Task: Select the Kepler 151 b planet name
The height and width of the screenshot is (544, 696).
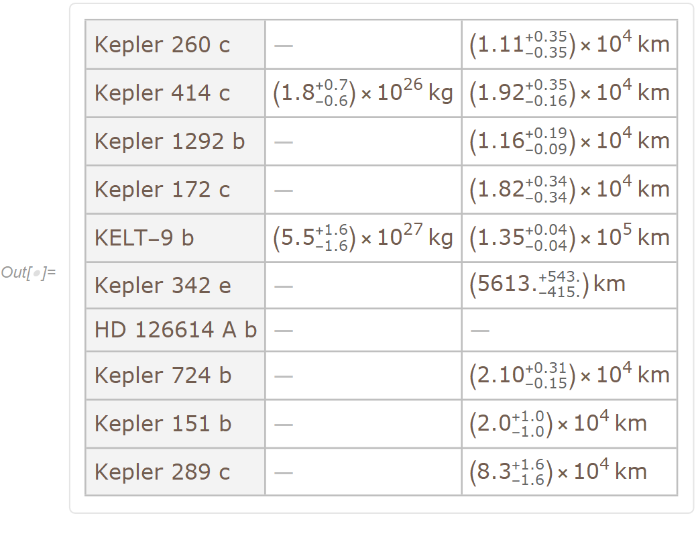Action: point(163,424)
